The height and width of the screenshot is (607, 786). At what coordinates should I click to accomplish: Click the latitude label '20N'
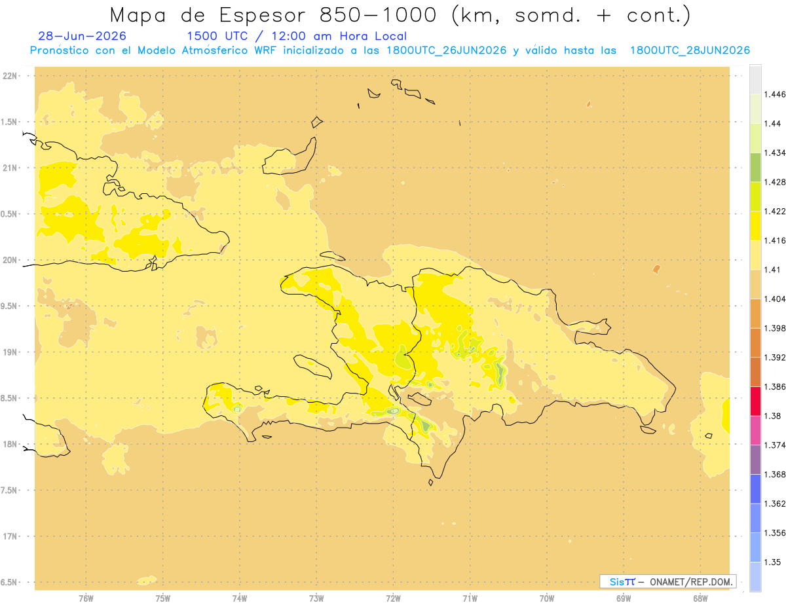[10, 260]
